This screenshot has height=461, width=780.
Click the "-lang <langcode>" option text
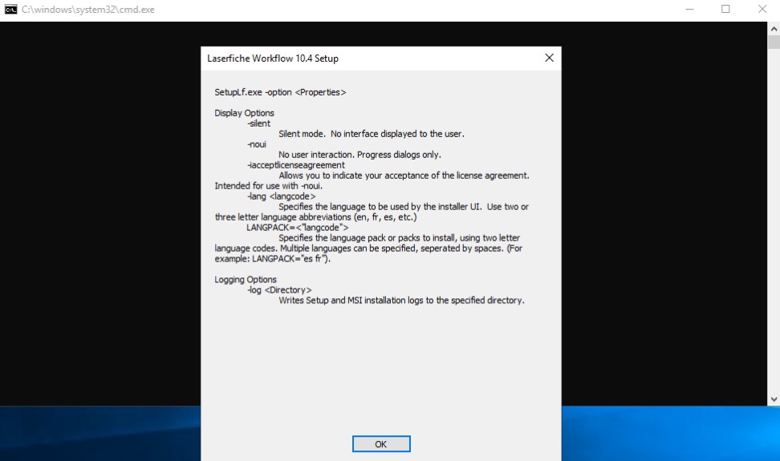[282, 196]
